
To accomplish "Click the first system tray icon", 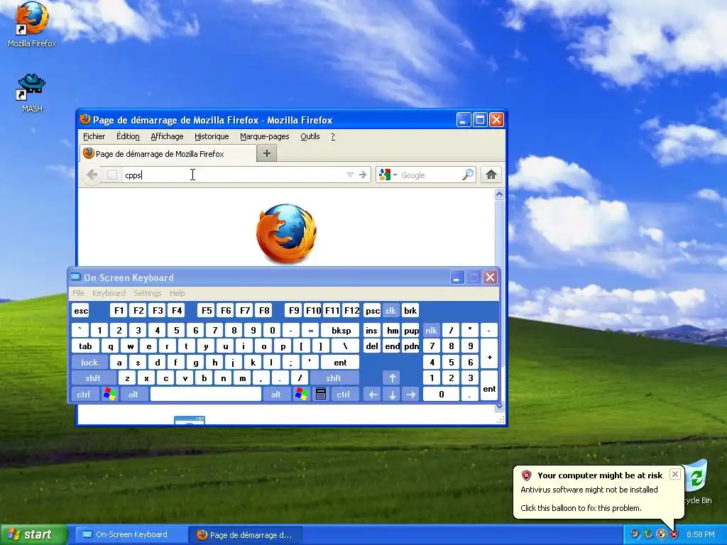I will pos(635,534).
